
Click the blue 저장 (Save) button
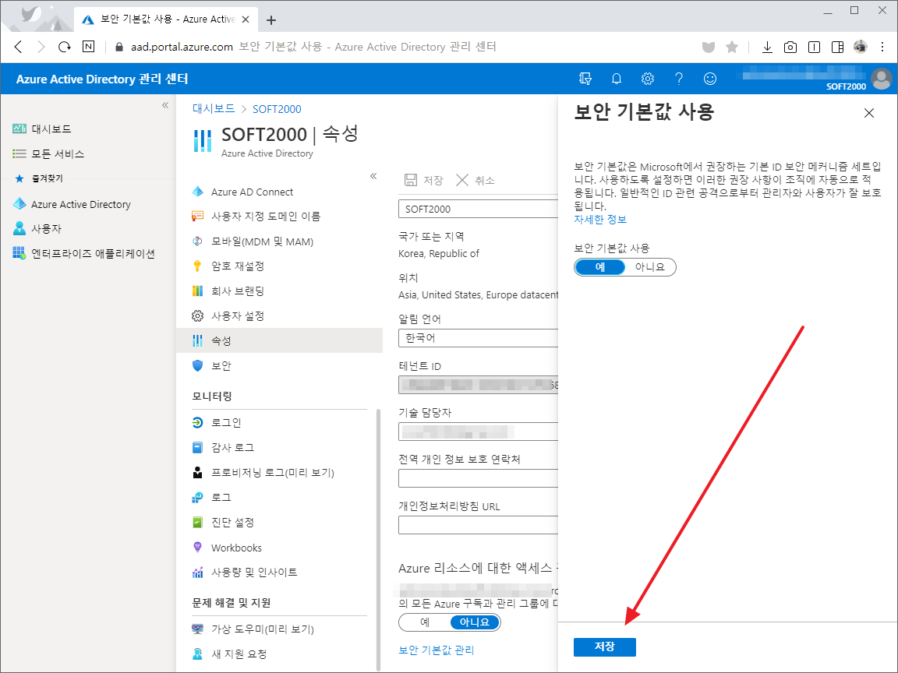pyautogui.click(x=604, y=647)
